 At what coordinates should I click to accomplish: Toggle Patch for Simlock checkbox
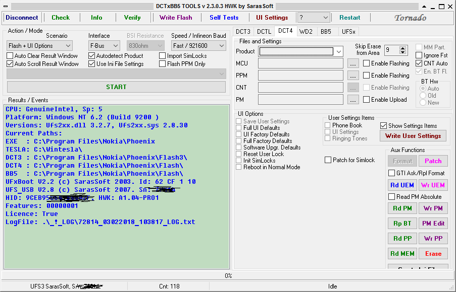pyautogui.click(x=328, y=160)
